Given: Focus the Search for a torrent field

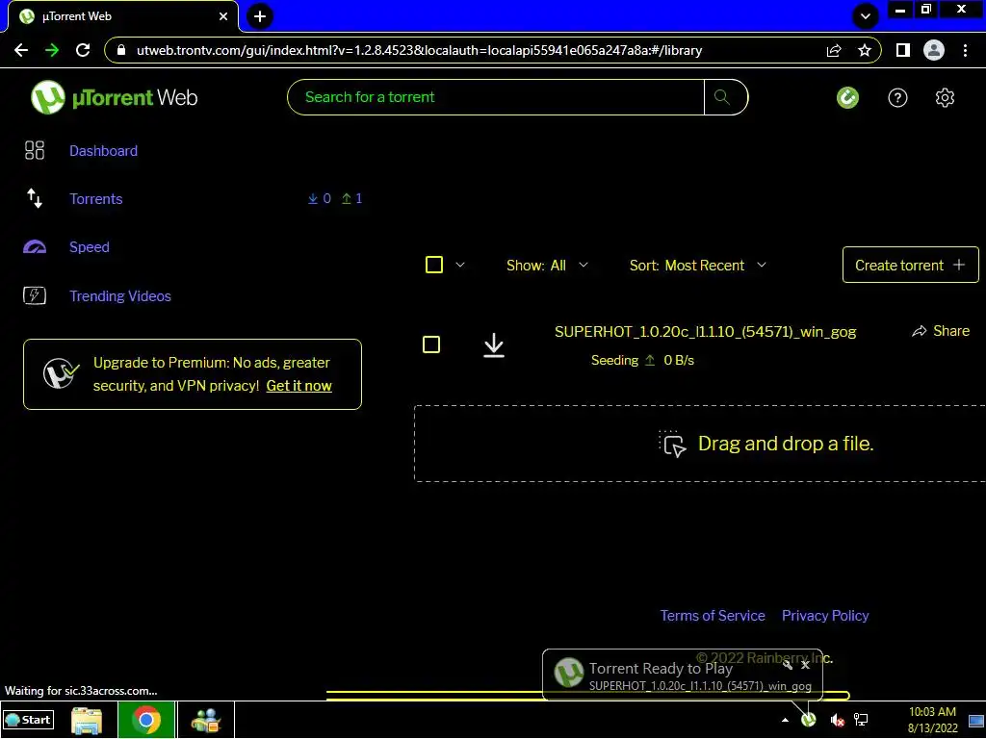Looking at the screenshot, I should tap(496, 97).
